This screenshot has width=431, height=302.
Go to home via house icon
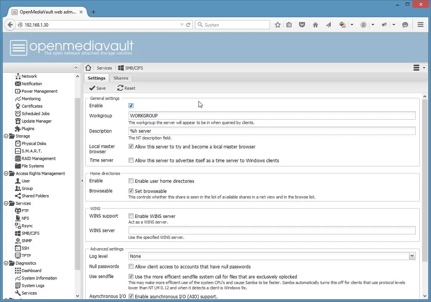pyautogui.click(x=88, y=68)
